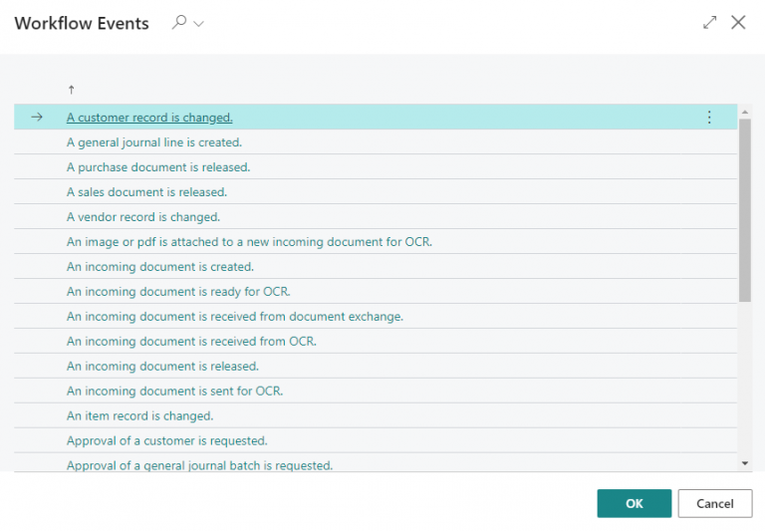
Task: Close the Workflow Events dialog
Action: click(738, 23)
